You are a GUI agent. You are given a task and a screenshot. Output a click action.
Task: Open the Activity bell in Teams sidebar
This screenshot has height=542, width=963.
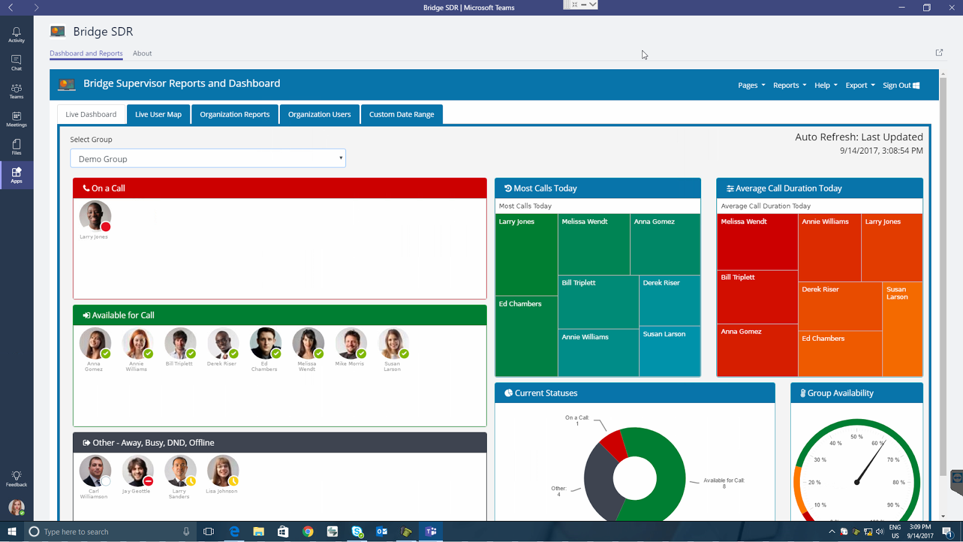point(16,34)
